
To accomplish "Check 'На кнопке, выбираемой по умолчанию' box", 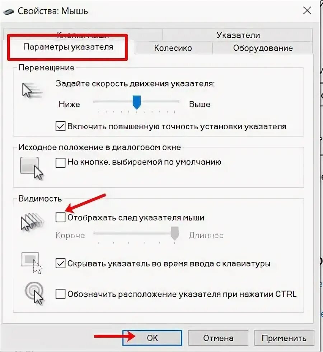I will click(x=60, y=162).
